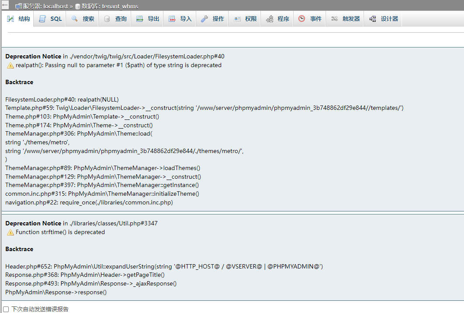Open 数据库: tenant_whms breadcrumb

click(110, 6)
